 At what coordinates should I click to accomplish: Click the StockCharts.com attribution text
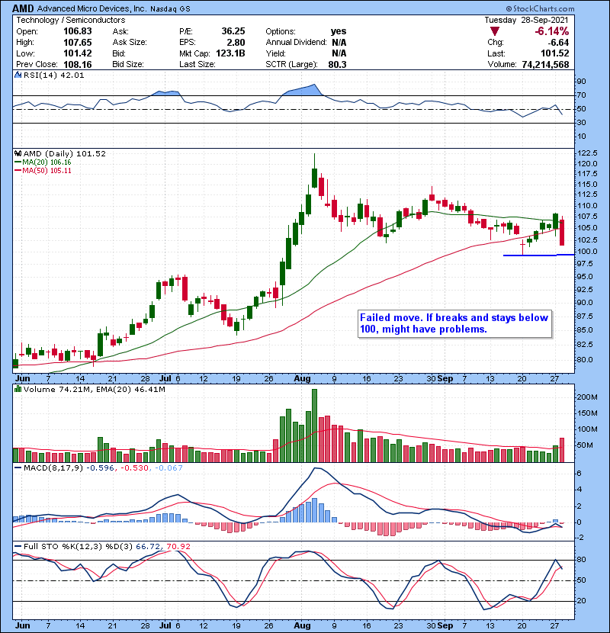tap(540, 8)
